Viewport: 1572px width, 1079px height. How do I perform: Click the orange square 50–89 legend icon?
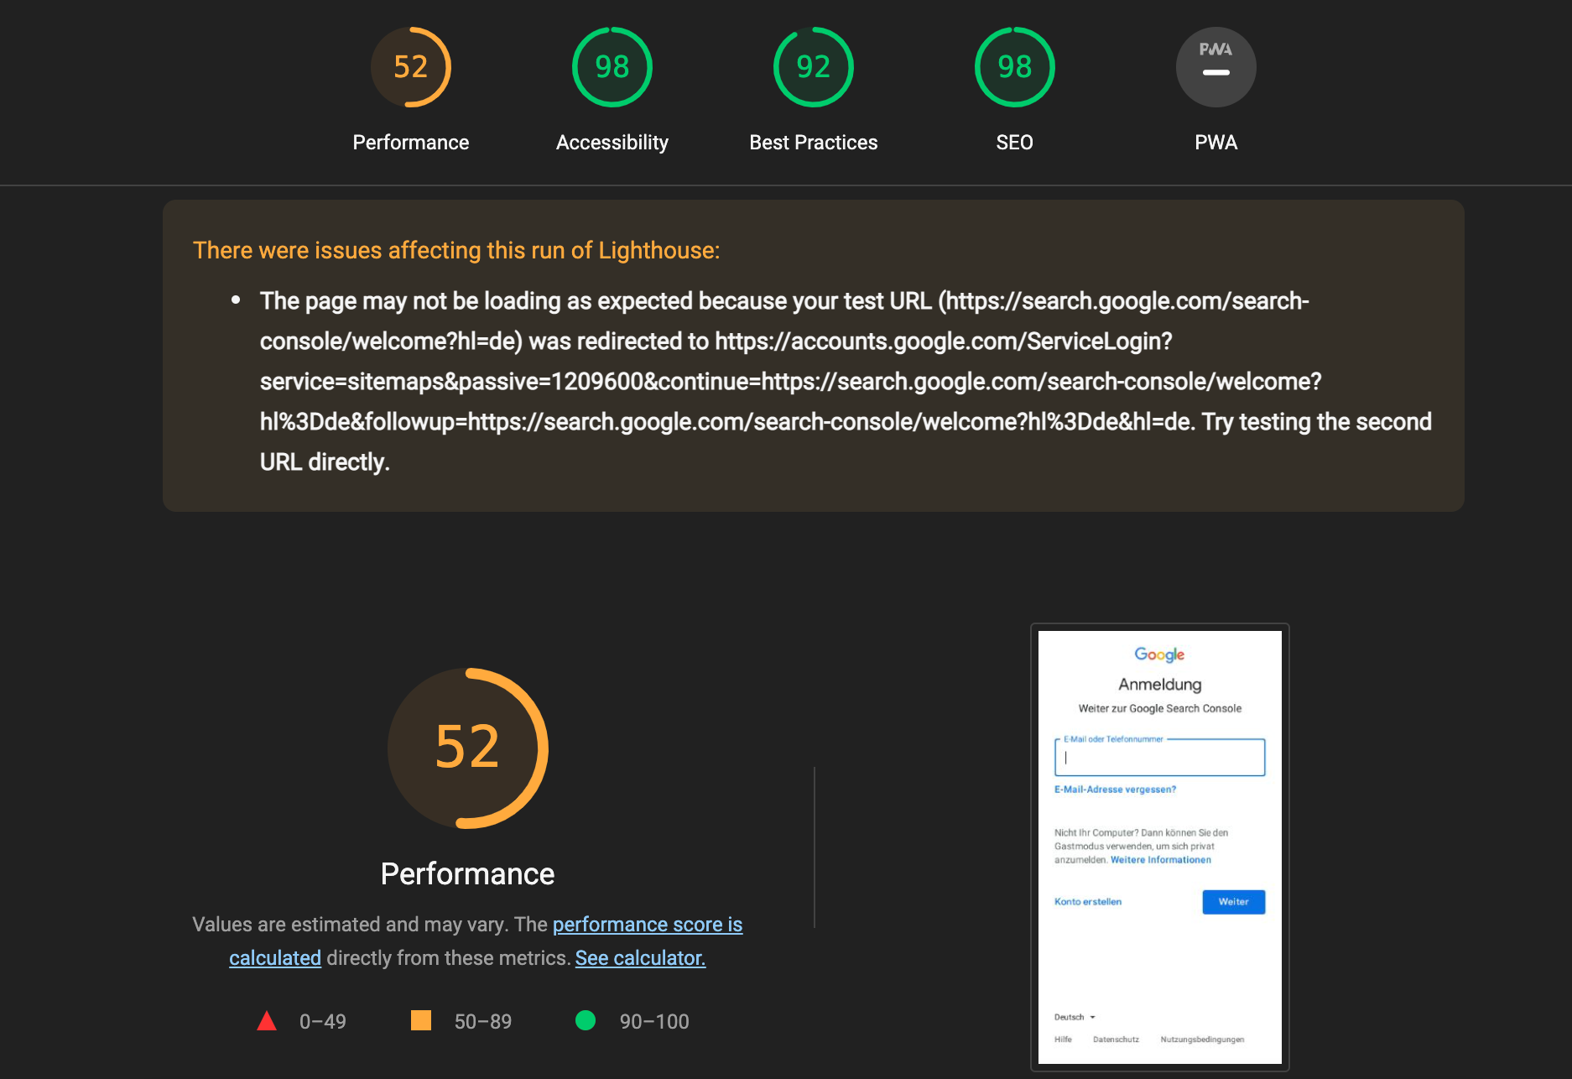point(421,1020)
